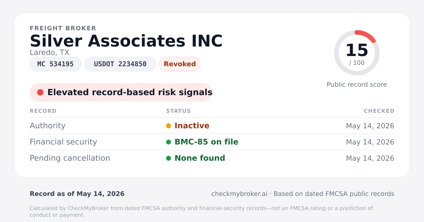
Task: Click the Public record score label
Action: [x=357, y=85]
